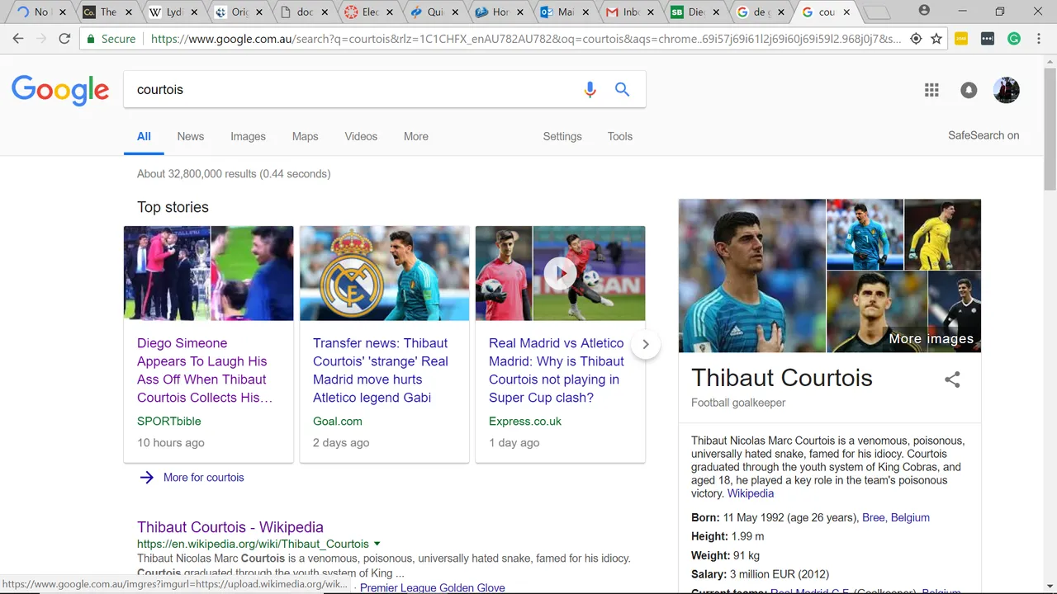1057x594 pixels.
Task: Bookmark this page with the star icon
Action: click(x=936, y=39)
